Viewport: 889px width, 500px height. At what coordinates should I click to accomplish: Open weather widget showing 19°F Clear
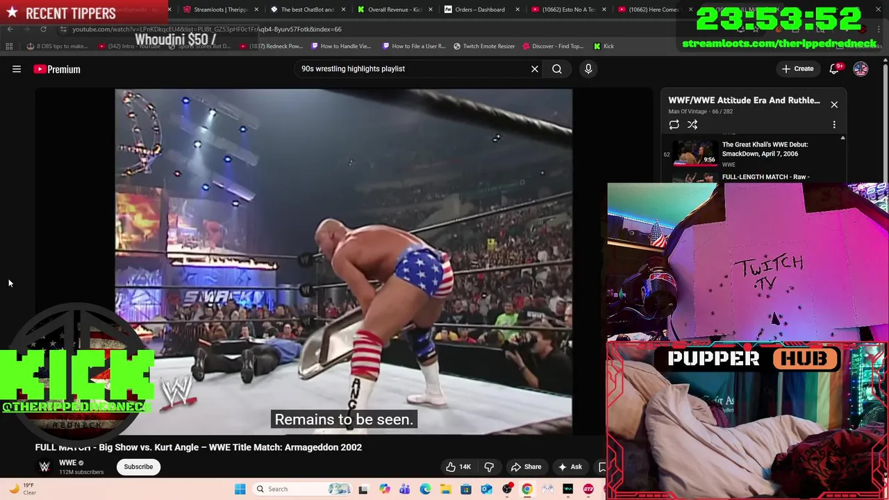(23, 489)
